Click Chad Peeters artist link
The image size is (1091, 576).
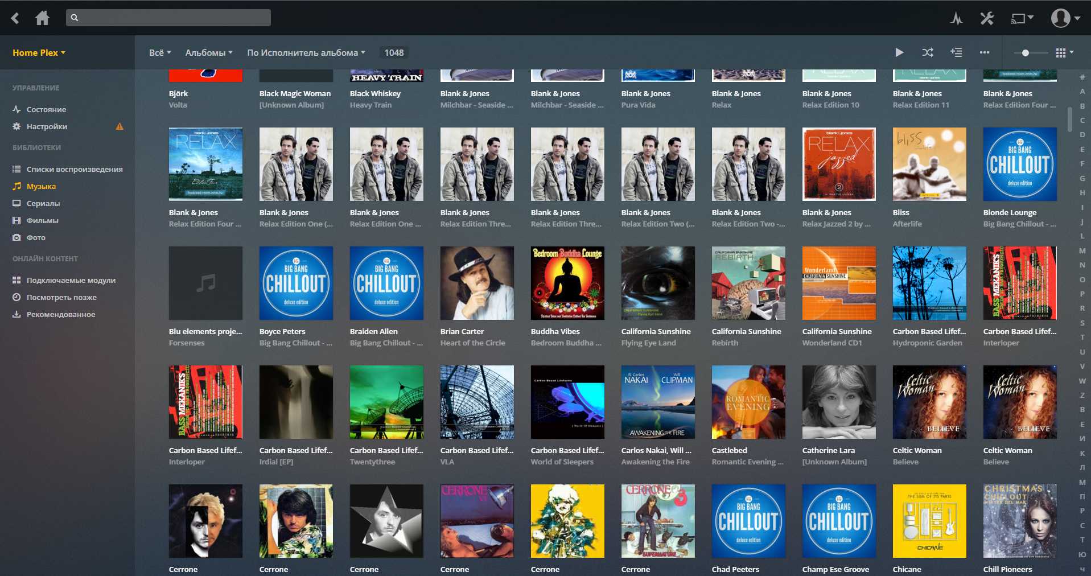tap(735, 569)
